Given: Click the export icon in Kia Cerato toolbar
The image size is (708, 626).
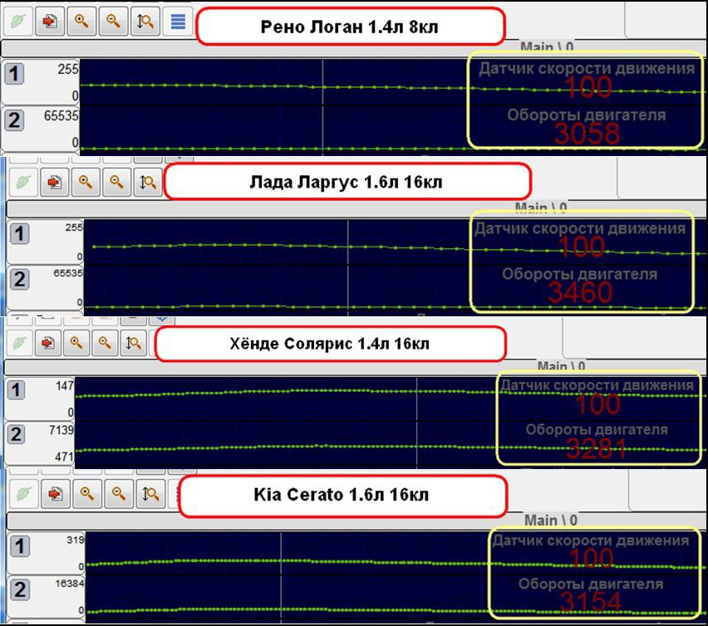Looking at the screenshot, I should point(55,494).
